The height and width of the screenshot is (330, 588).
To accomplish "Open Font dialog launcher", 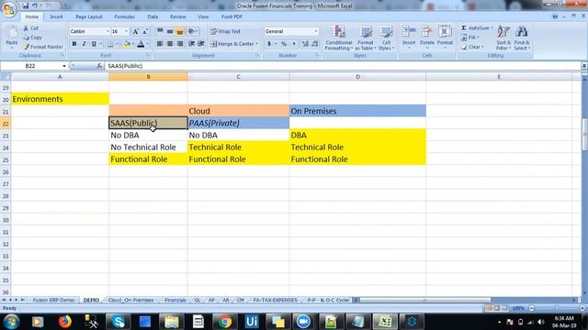I will pos(148,55).
